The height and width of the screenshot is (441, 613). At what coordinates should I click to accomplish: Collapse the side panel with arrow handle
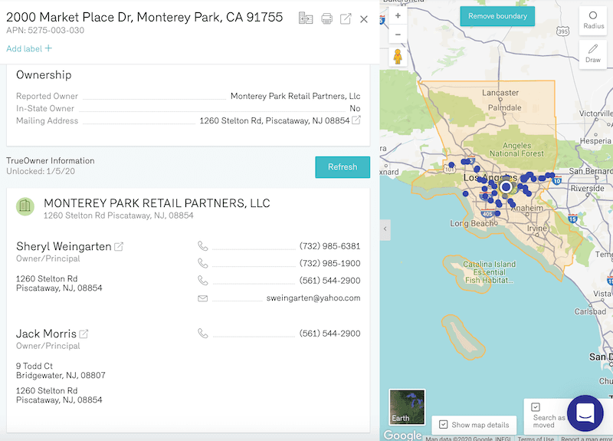click(x=385, y=229)
